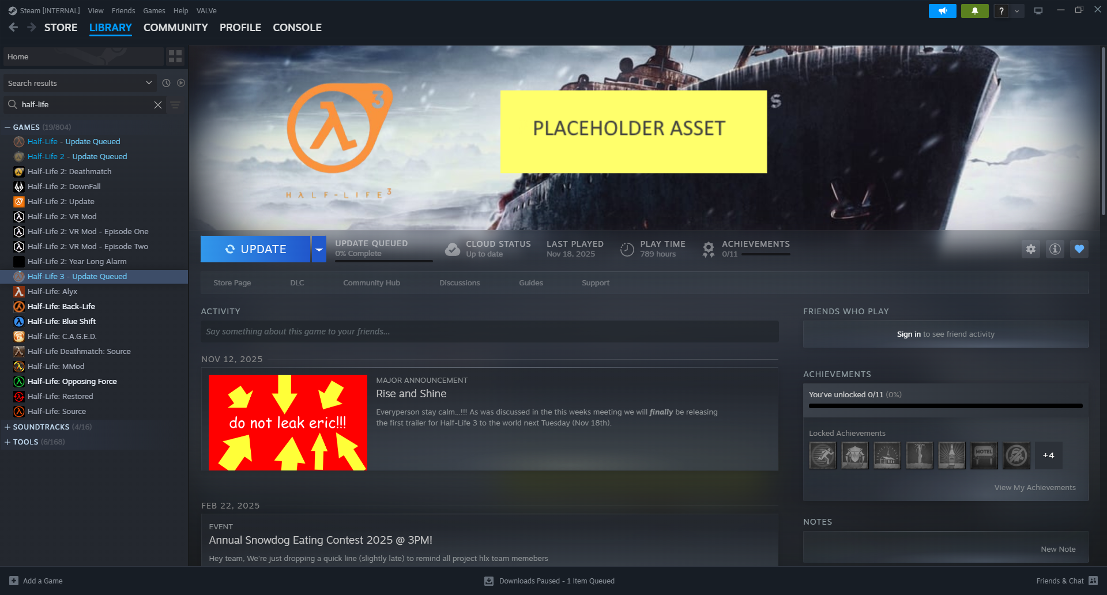Open game settings gear for Half-Life 3
1107x595 pixels.
point(1031,249)
